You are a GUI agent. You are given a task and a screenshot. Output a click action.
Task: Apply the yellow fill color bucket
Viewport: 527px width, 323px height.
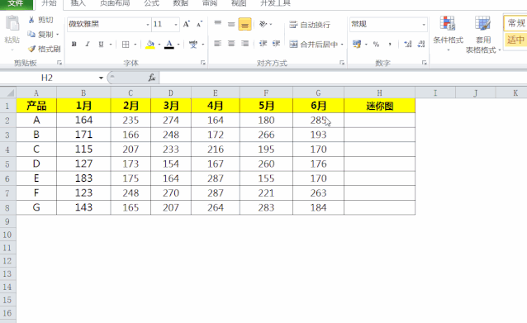click(150, 44)
